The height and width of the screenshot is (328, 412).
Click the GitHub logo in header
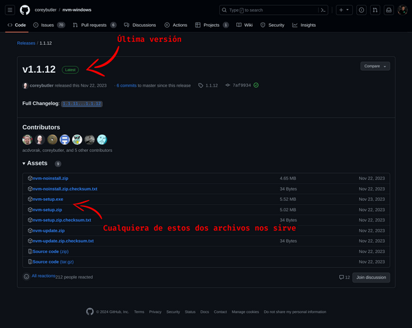pos(25,10)
